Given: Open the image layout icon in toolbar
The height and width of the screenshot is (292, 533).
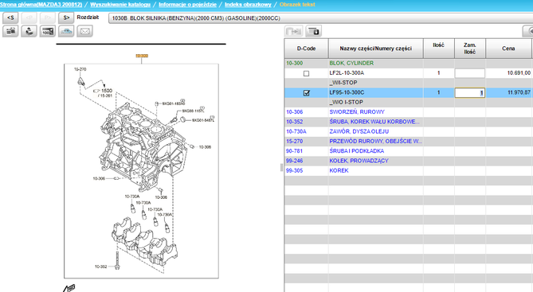Looking at the screenshot, I should (x=10, y=31).
